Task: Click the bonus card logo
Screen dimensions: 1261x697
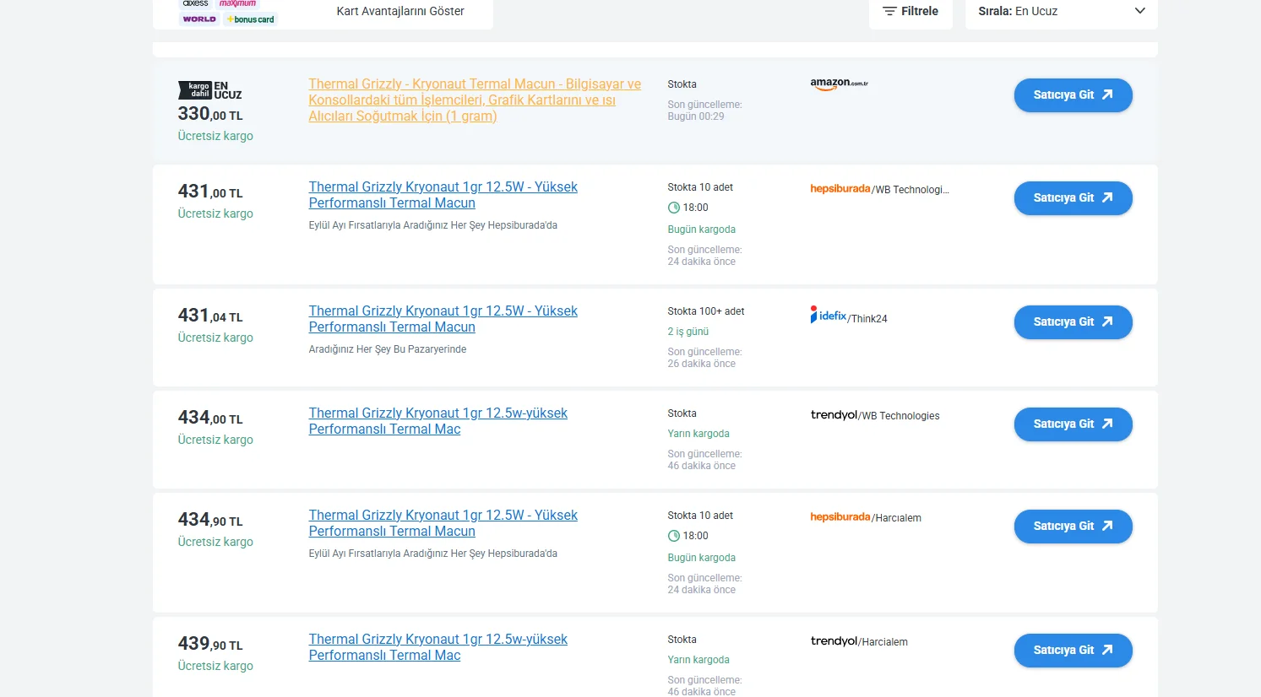Action: 251,19
